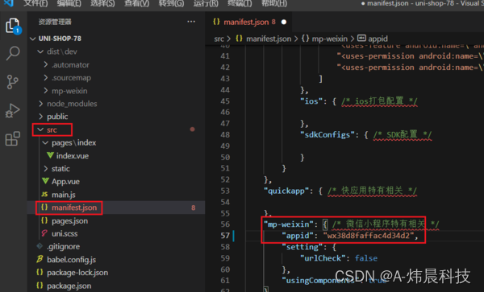The image size is (484, 292).
Task: Collapse the dist\dev folder
Action: click(40, 51)
